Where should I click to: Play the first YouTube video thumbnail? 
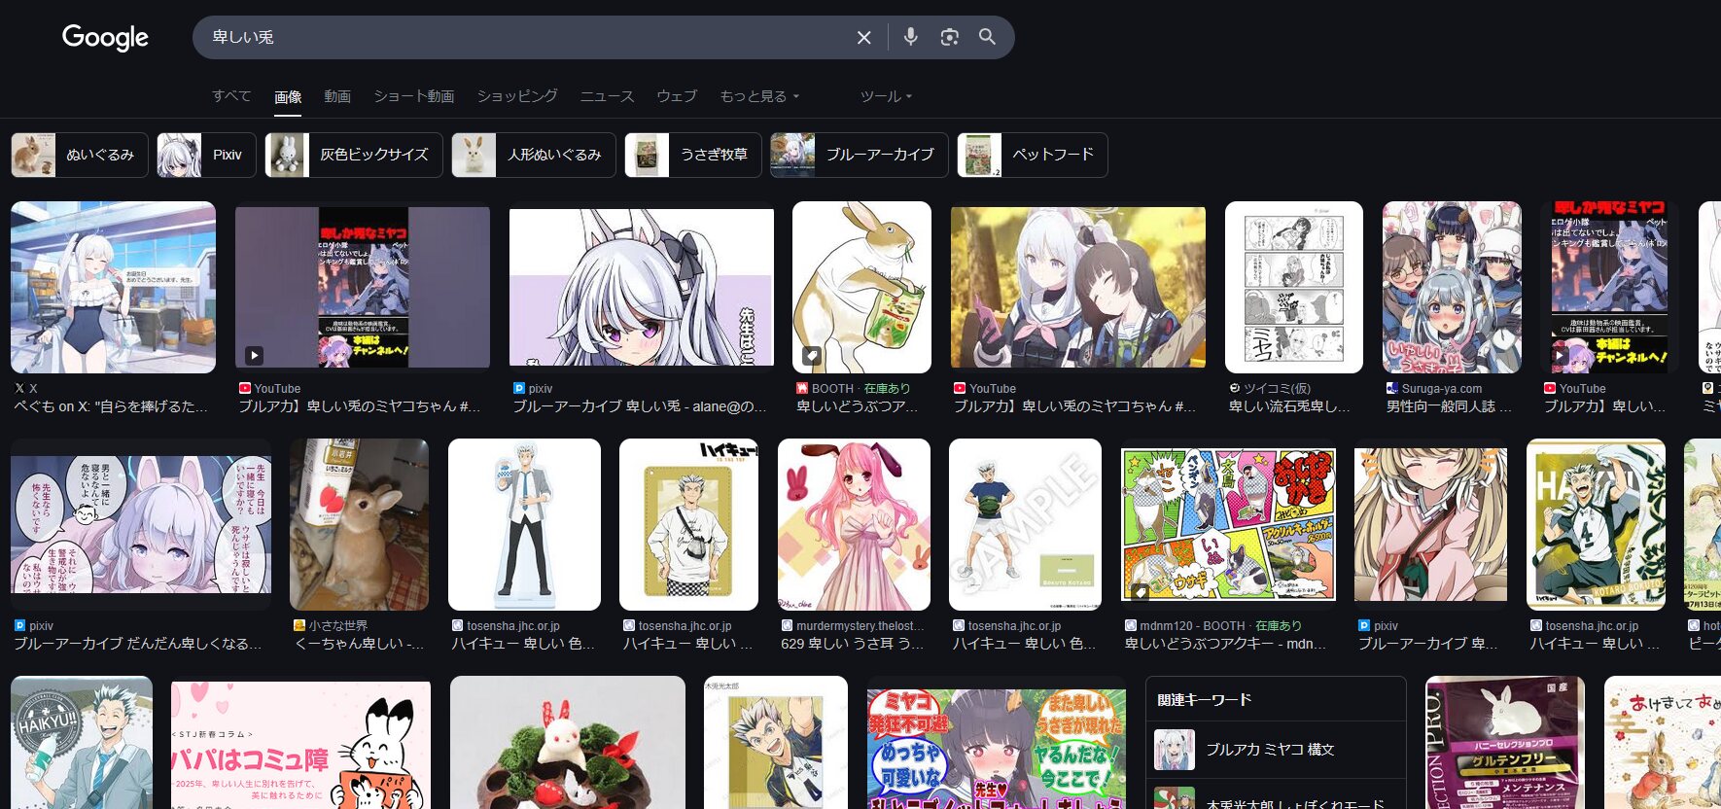(363, 287)
